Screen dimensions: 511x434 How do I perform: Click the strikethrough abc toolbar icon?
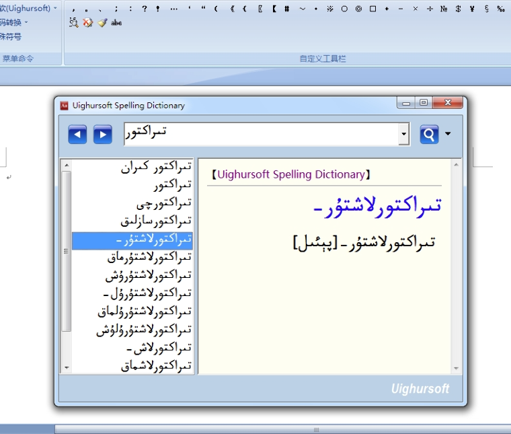(x=116, y=23)
